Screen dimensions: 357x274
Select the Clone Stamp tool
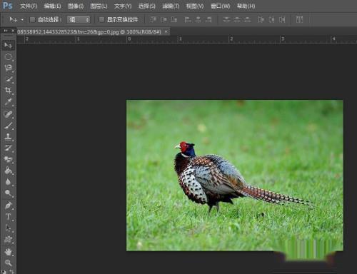(8, 136)
